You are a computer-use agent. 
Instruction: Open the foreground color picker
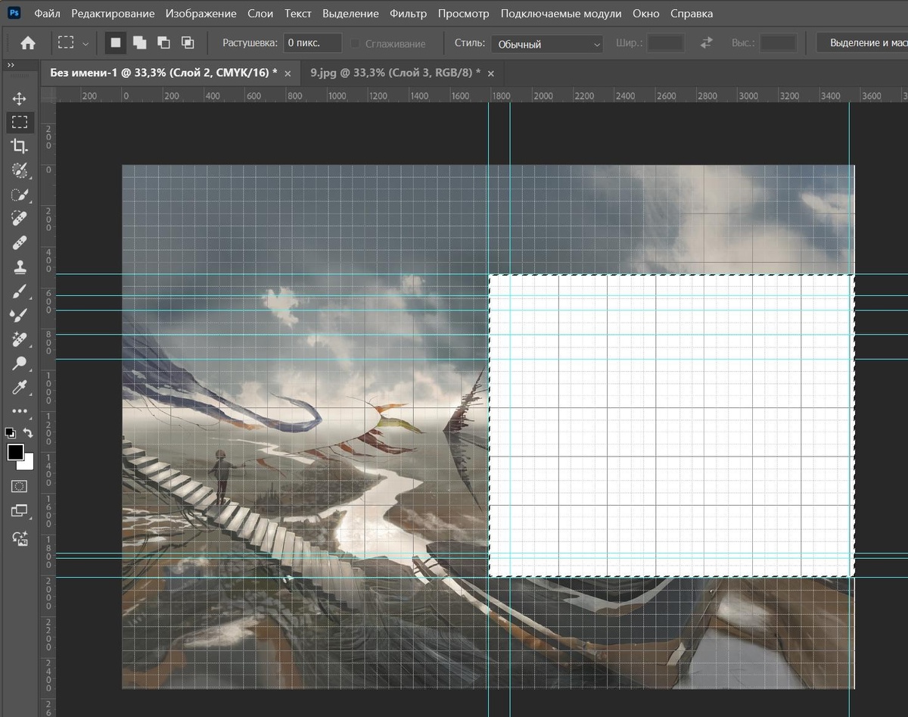coord(15,452)
